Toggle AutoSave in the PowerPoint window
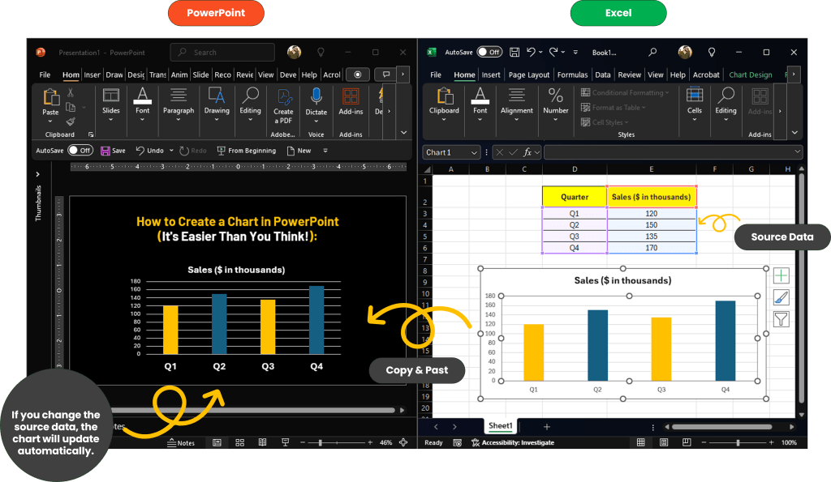The height and width of the screenshot is (482, 831). 80,151
